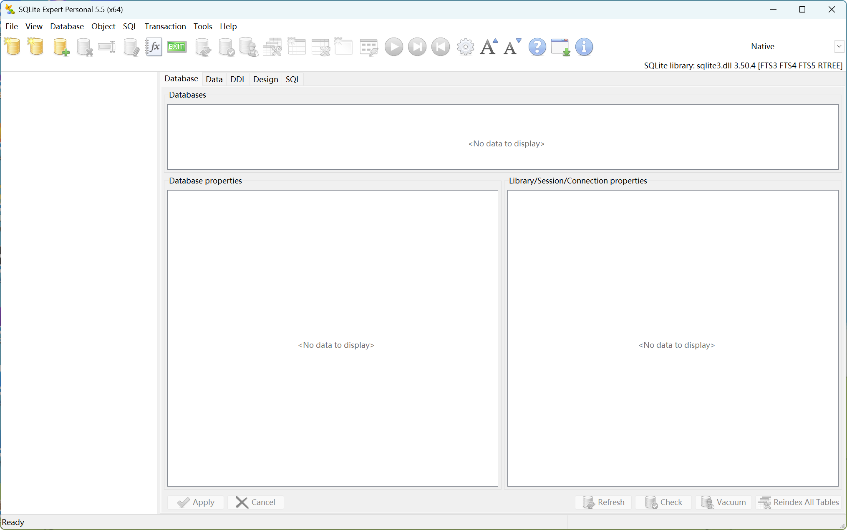Click the window download update icon
This screenshot has height=530, width=847.
(x=560, y=47)
